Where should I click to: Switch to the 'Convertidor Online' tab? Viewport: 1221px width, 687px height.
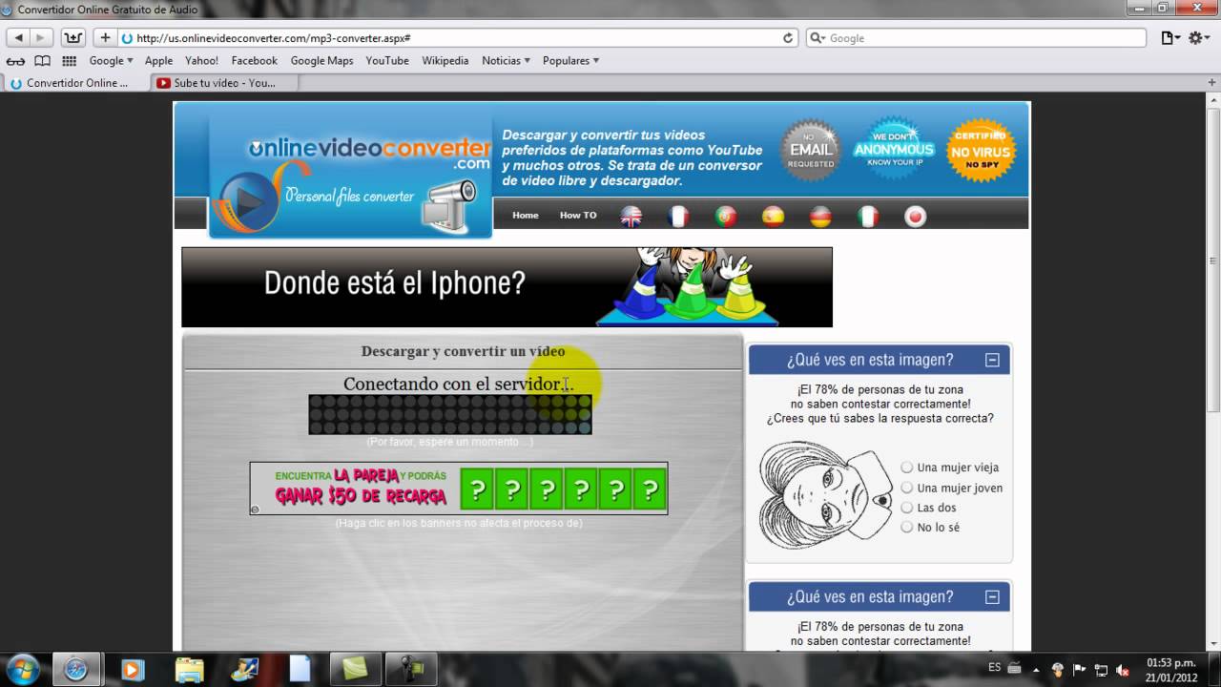(x=76, y=83)
